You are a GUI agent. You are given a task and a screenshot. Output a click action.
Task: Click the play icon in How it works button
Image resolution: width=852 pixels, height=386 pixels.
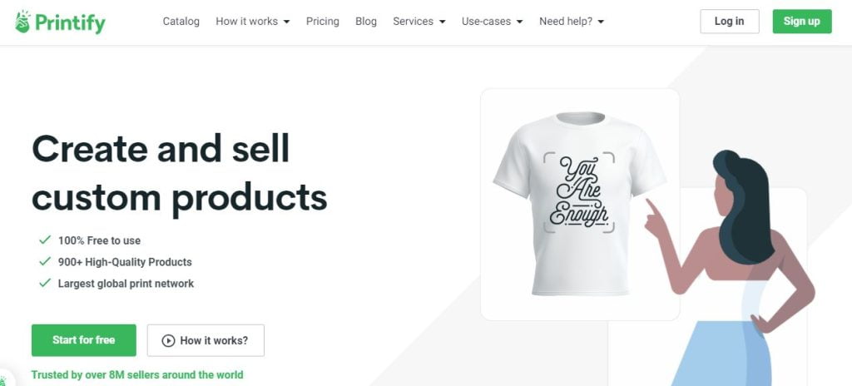[168, 340]
